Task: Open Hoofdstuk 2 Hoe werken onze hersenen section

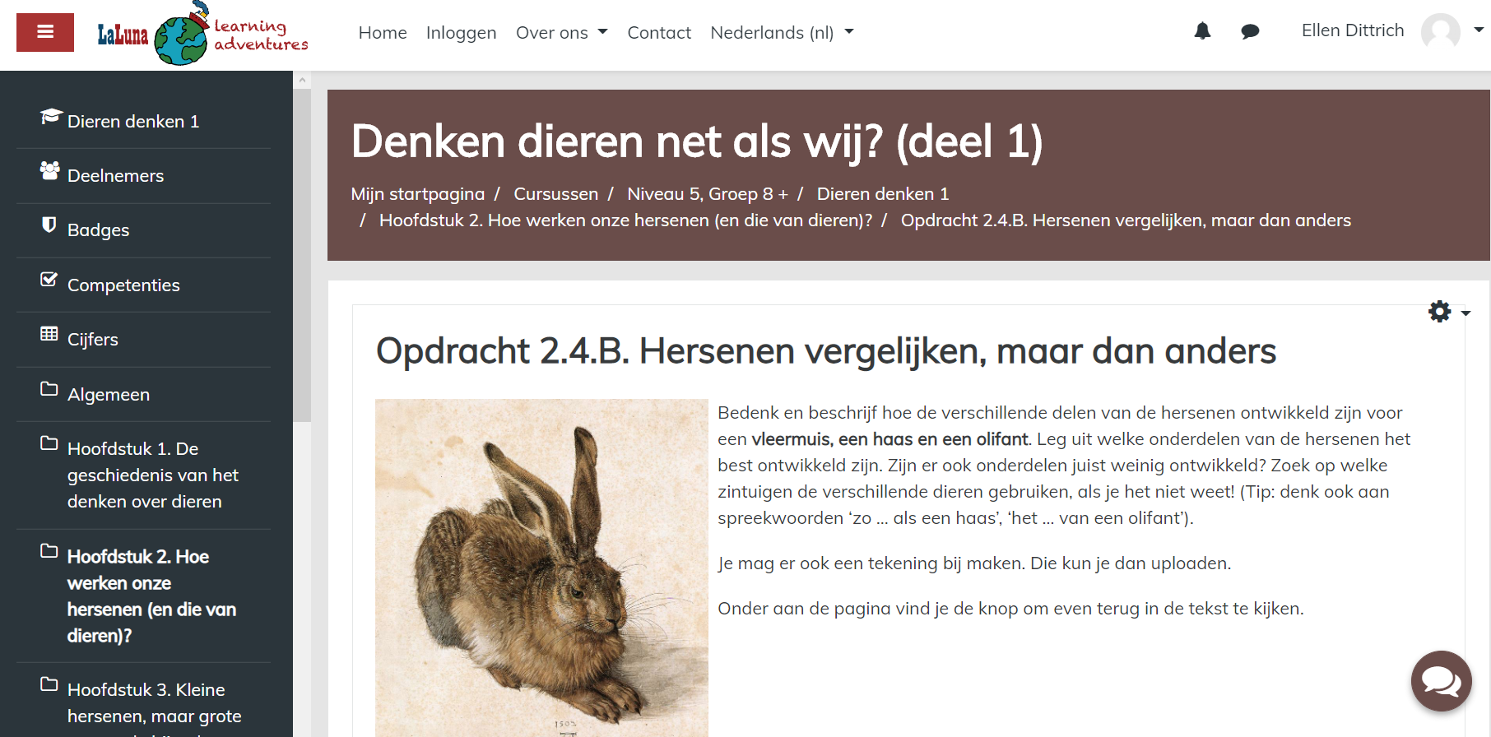Action: pos(152,596)
